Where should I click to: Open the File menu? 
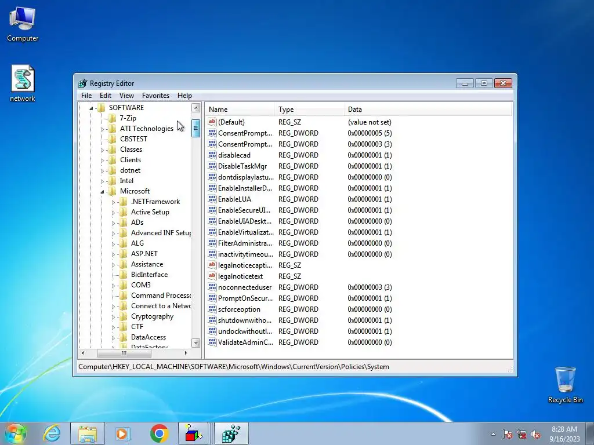86,96
